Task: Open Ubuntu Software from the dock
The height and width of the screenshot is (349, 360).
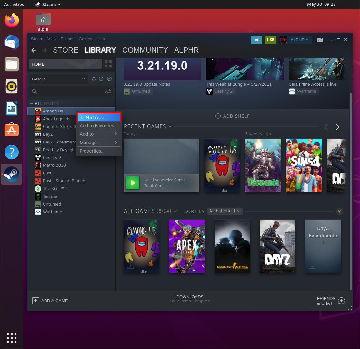Action: [12, 130]
